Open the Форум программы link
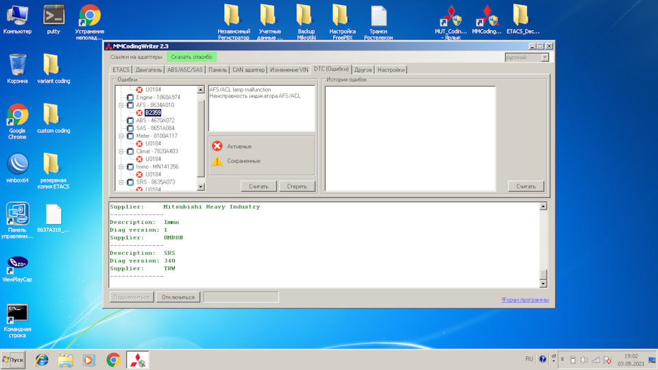Screen dimensions: 658x370 tap(525, 299)
